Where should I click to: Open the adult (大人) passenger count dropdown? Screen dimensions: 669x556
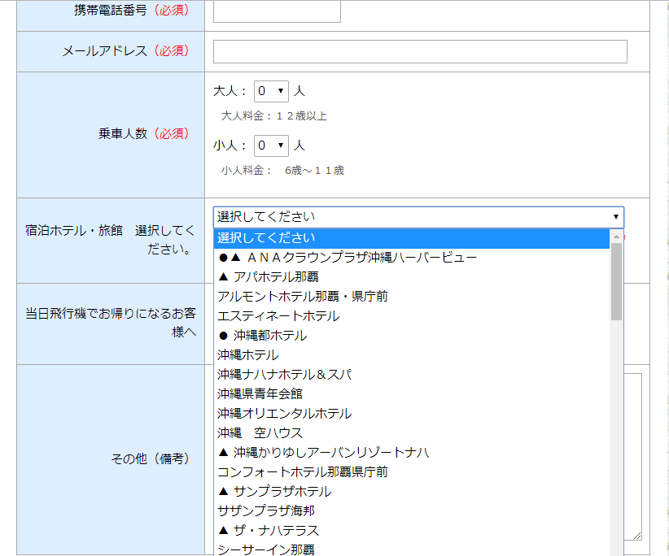point(271,91)
